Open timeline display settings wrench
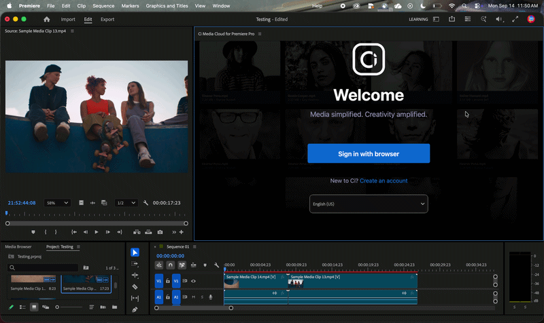 [x=216, y=265]
